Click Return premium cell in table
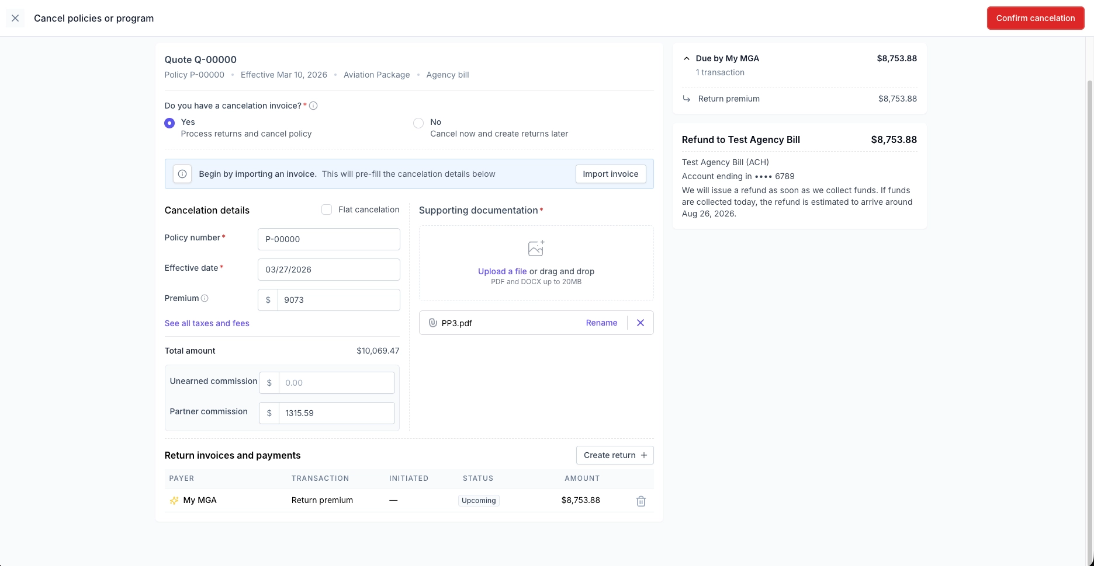Image resolution: width=1094 pixels, height=566 pixels. [322, 500]
